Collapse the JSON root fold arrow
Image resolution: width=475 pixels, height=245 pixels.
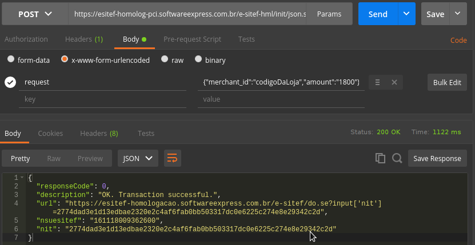22,178
